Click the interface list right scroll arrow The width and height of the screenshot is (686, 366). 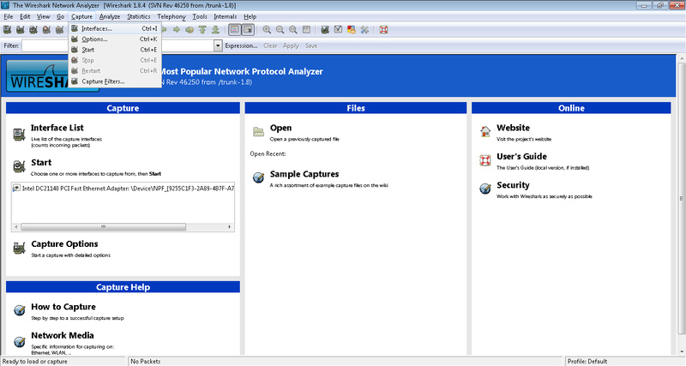click(230, 227)
